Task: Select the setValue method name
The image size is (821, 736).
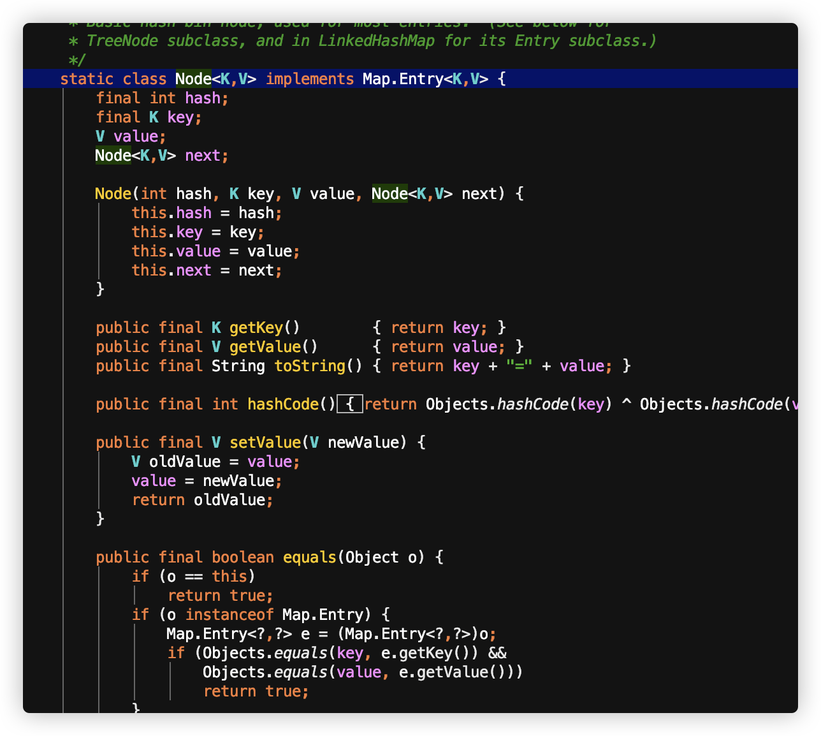Action: [265, 442]
